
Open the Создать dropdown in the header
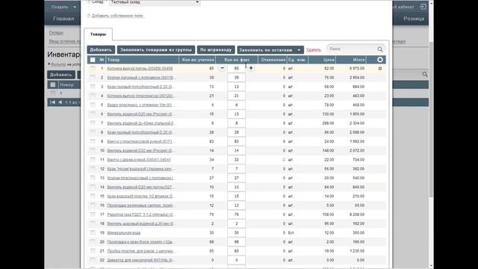[63, 7]
